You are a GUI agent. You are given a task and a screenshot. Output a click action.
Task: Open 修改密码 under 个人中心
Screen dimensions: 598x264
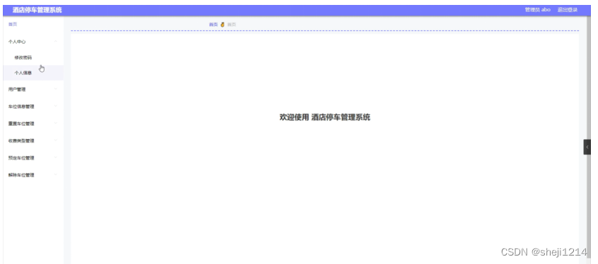click(x=33, y=58)
